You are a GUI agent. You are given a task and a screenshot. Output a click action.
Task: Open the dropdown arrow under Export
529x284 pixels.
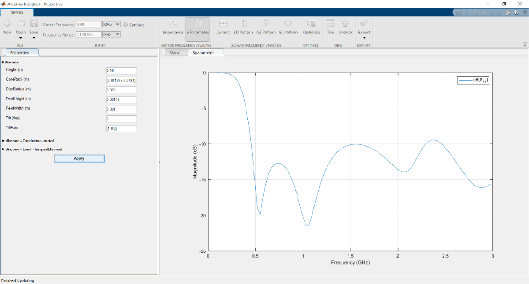tap(364, 37)
